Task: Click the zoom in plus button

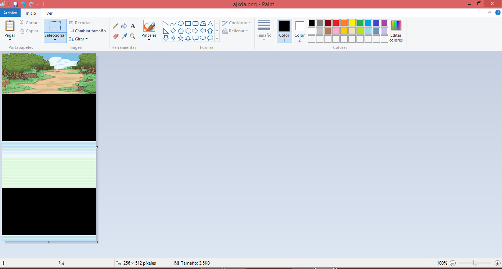Action: point(497,263)
